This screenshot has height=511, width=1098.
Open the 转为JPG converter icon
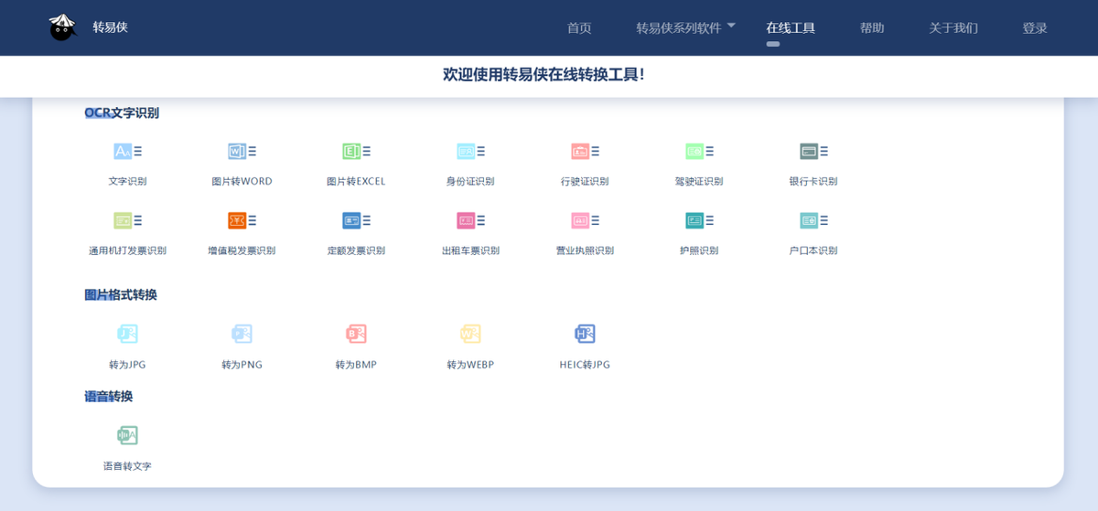(127, 334)
